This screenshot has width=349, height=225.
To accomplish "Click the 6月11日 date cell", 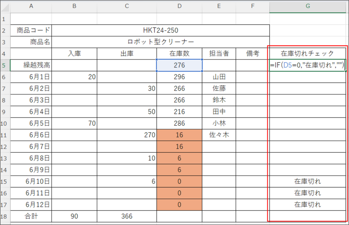I will click(x=31, y=193).
